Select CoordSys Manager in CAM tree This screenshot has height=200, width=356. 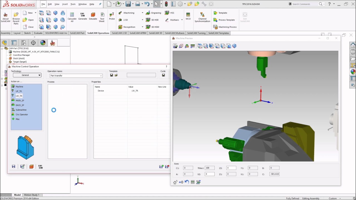click(21, 55)
